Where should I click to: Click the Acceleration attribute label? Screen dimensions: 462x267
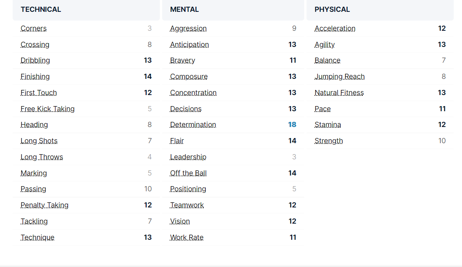coord(335,28)
